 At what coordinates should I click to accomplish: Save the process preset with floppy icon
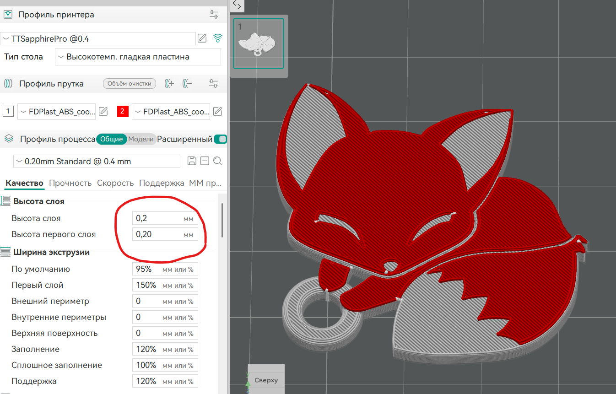click(x=192, y=161)
